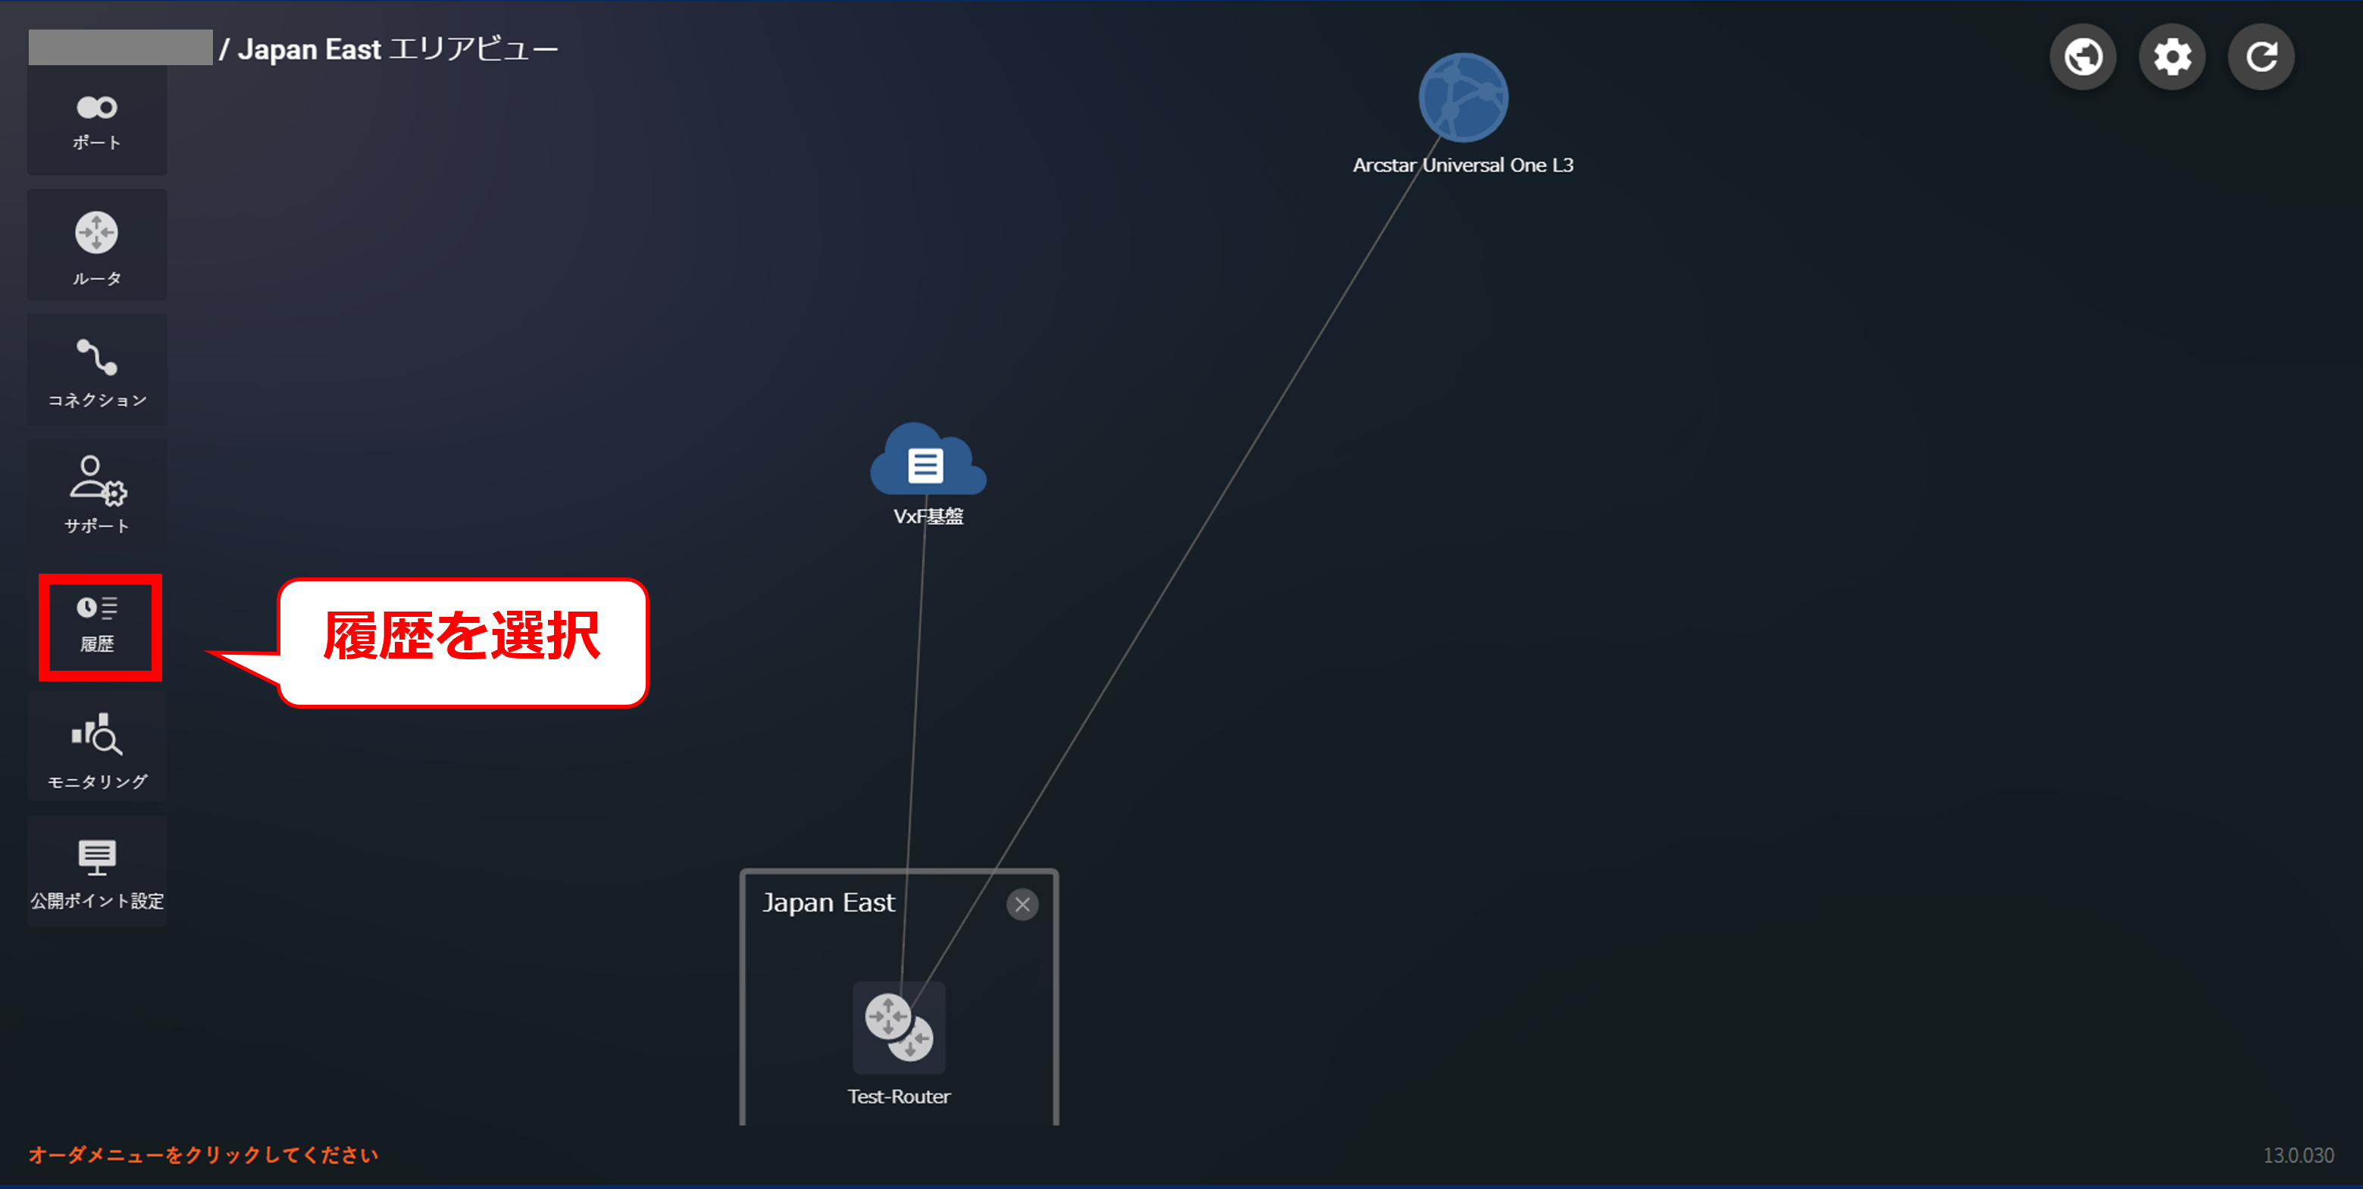
Task: Select the VxF基盤 cloud node
Action: pyautogui.click(x=927, y=462)
